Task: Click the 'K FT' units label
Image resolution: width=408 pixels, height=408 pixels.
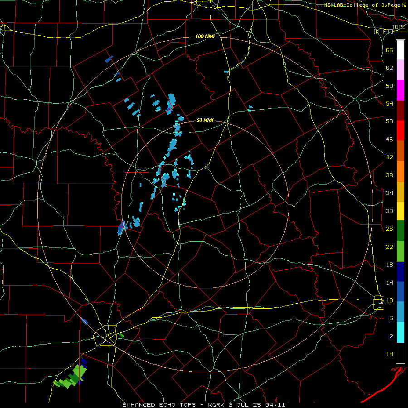Action: click(x=383, y=32)
